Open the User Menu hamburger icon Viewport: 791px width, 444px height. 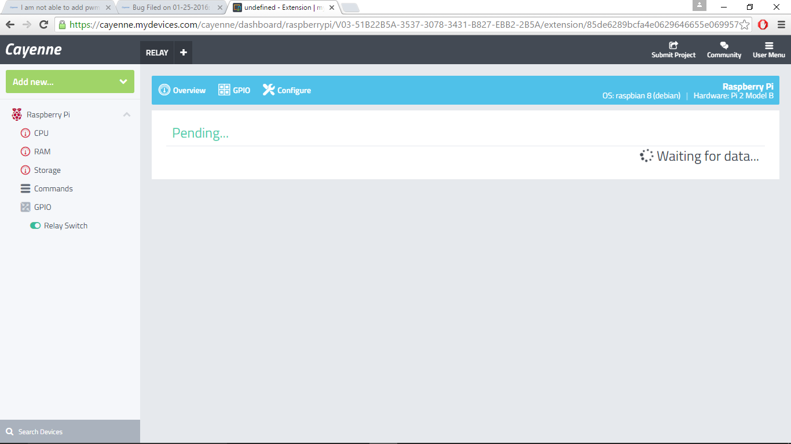tap(769, 46)
